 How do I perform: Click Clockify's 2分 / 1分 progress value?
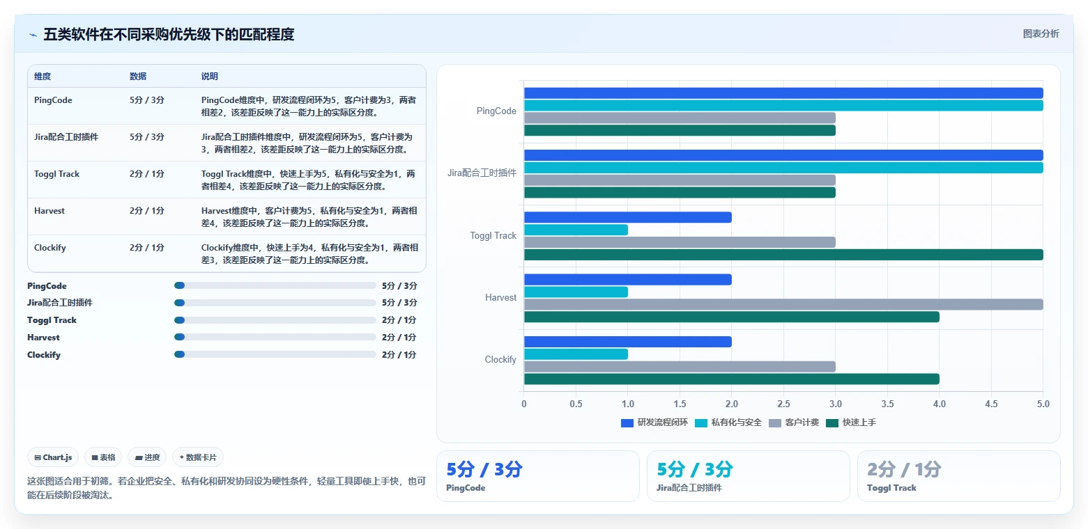click(x=399, y=355)
